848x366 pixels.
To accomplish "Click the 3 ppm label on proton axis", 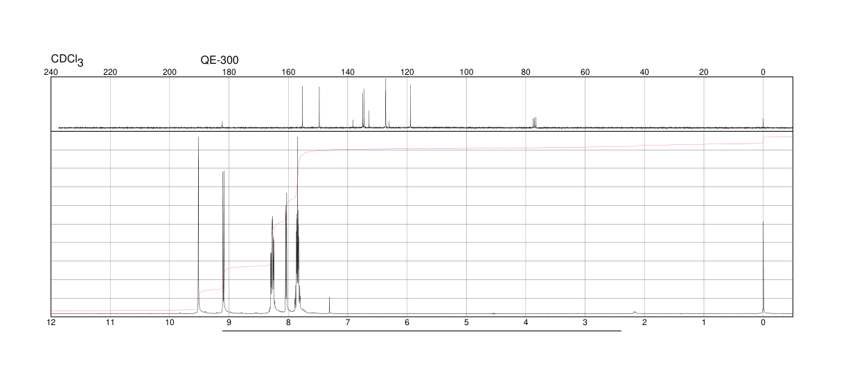I will [585, 322].
